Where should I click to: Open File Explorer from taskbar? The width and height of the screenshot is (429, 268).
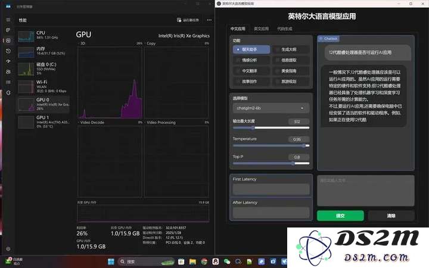point(192,261)
